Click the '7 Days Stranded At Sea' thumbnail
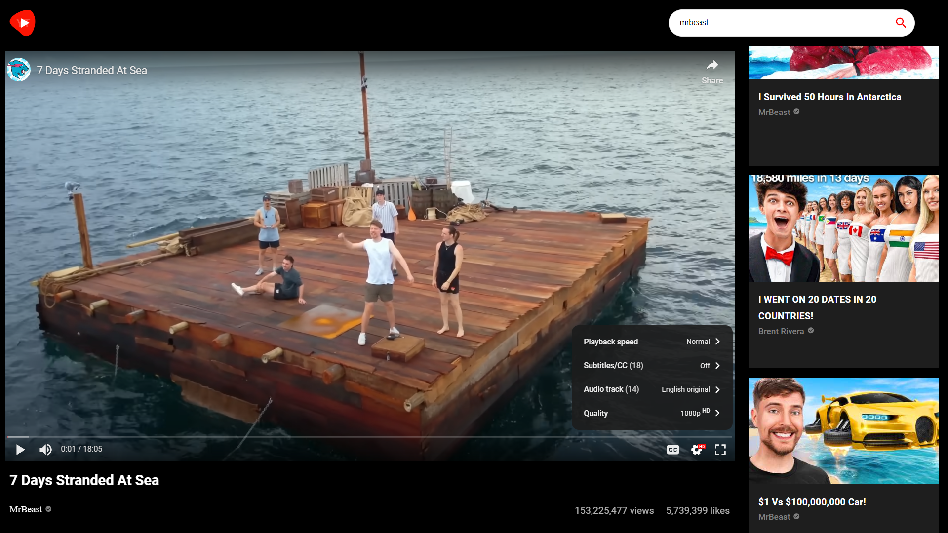 point(369,254)
